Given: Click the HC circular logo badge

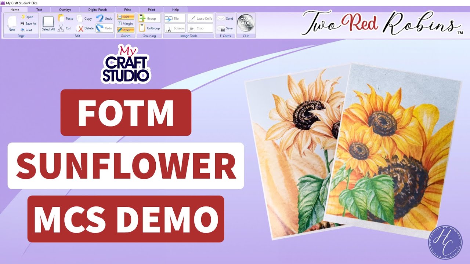Looking at the screenshot, I should pyautogui.click(x=445, y=242).
